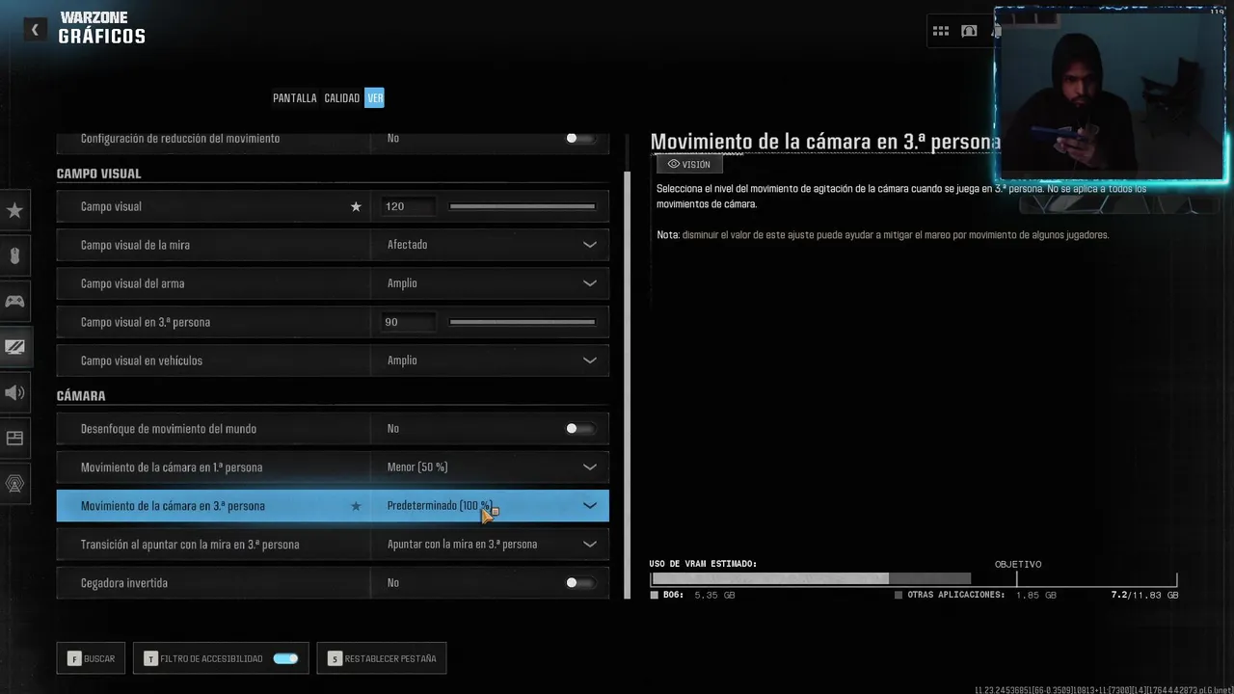Viewport: 1234px width, 694px height.
Task: Toggle Desenfoque de movimiento del mundo switch
Action: (x=579, y=429)
